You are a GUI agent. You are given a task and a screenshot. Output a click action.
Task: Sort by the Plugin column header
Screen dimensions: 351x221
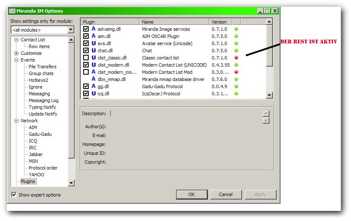110,22
